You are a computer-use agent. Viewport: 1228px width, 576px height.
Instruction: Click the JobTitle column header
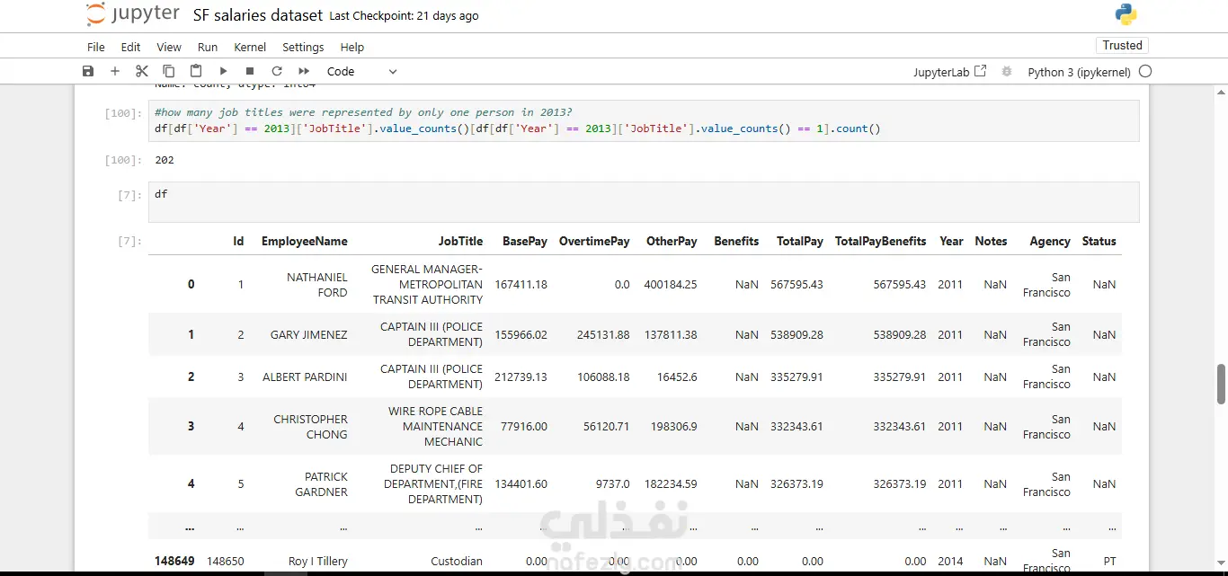(x=460, y=241)
